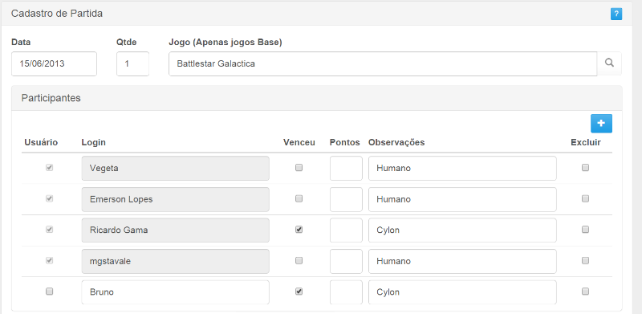Enable Usuário checkbox for Bruno
This screenshot has width=642, height=314.
[49, 292]
